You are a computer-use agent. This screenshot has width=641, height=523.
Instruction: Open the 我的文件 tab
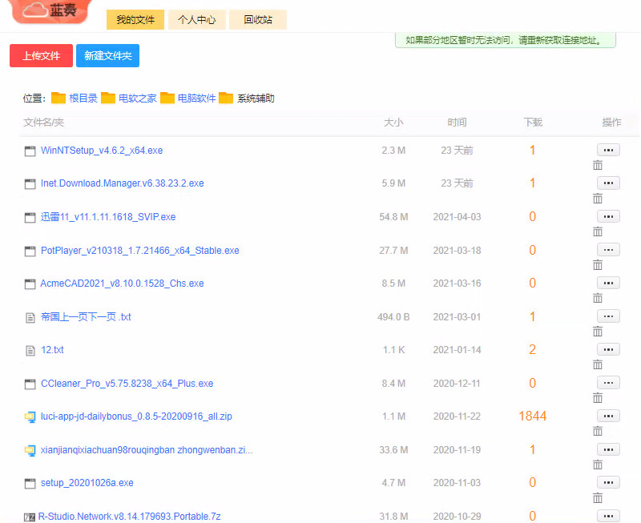[x=135, y=19]
